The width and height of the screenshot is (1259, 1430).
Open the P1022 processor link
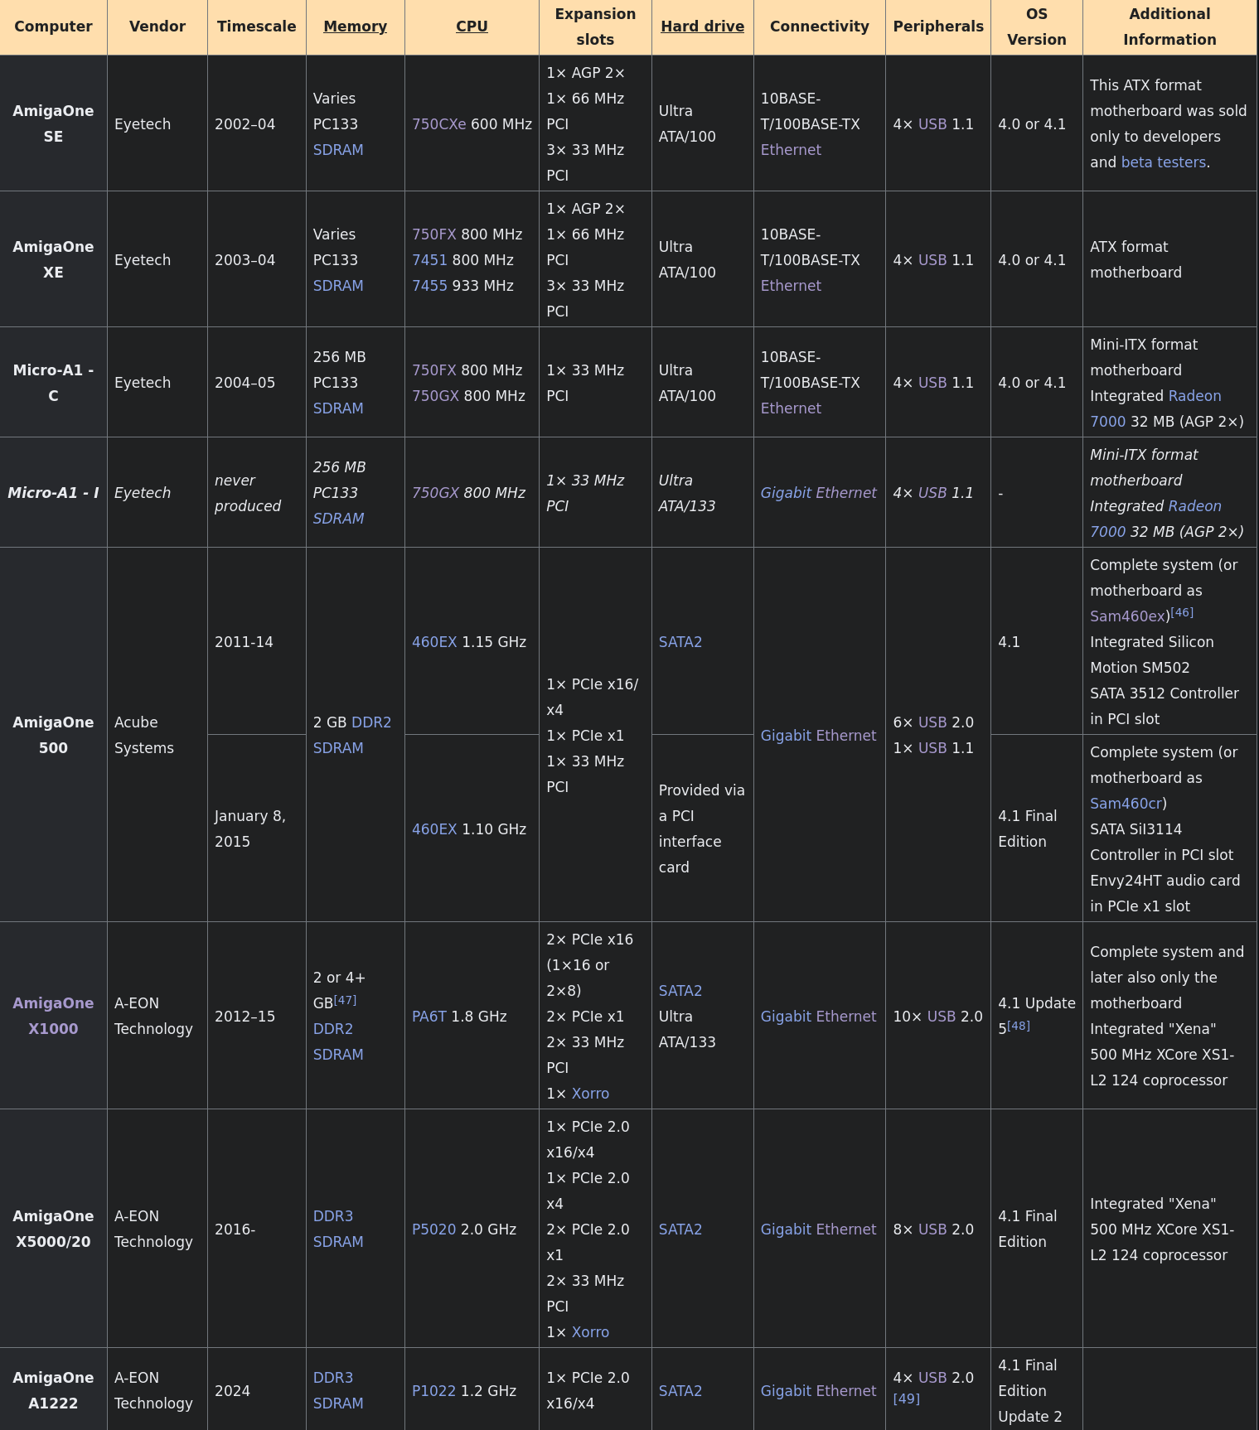433,1391
